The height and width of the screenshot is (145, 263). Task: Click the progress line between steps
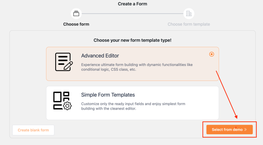pos(133,14)
